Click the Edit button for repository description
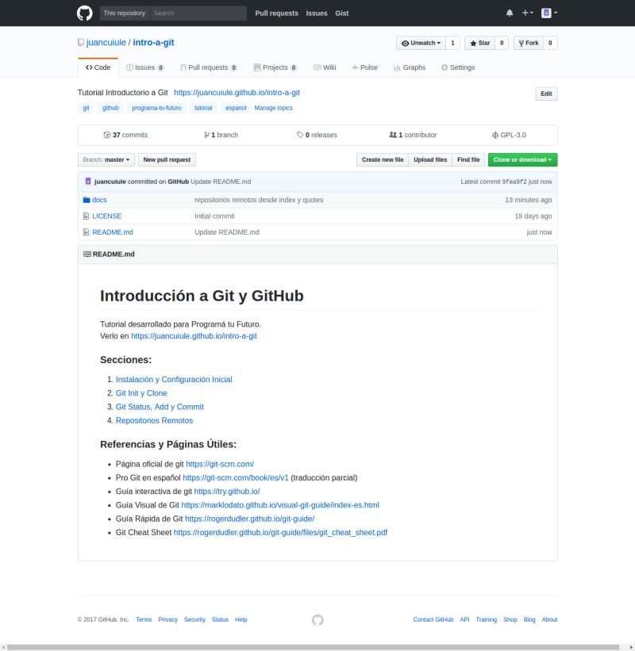 (546, 94)
